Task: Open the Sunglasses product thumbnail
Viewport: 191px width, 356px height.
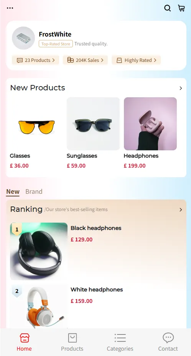Action: pos(93,124)
